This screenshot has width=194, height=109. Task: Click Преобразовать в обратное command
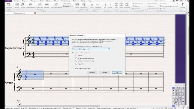(169, 6)
